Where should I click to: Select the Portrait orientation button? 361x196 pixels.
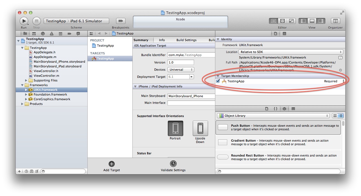(x=175, y=128)
